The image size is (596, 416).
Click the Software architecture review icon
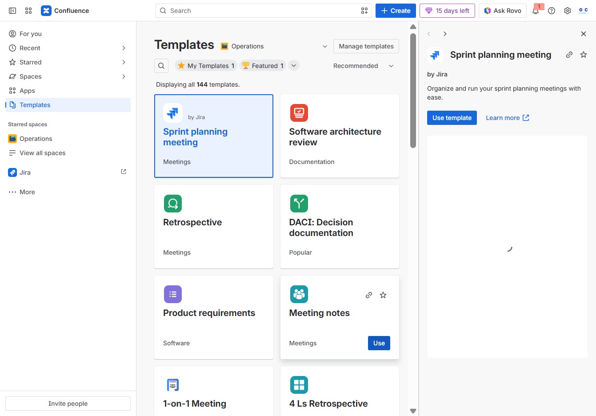299,113
